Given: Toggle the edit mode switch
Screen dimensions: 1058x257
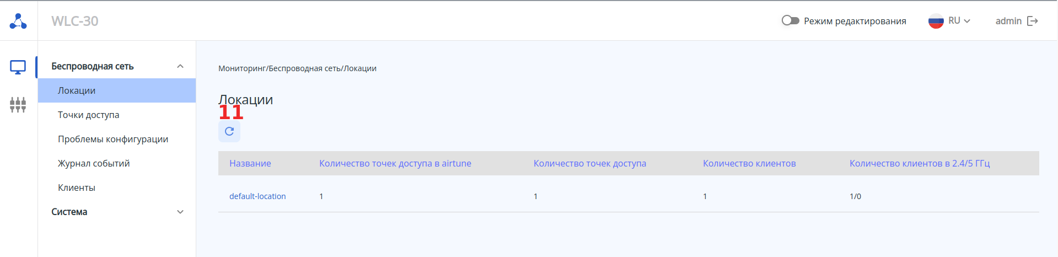Looking at the screenshot, I should (x=790, y=20).
